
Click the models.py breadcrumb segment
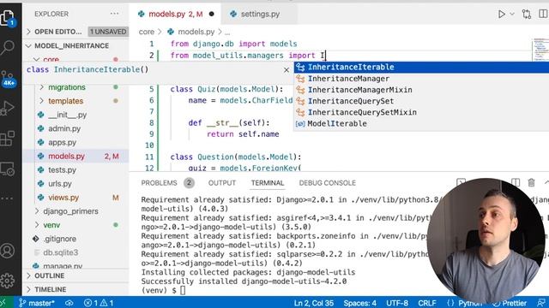click(196, 32)
